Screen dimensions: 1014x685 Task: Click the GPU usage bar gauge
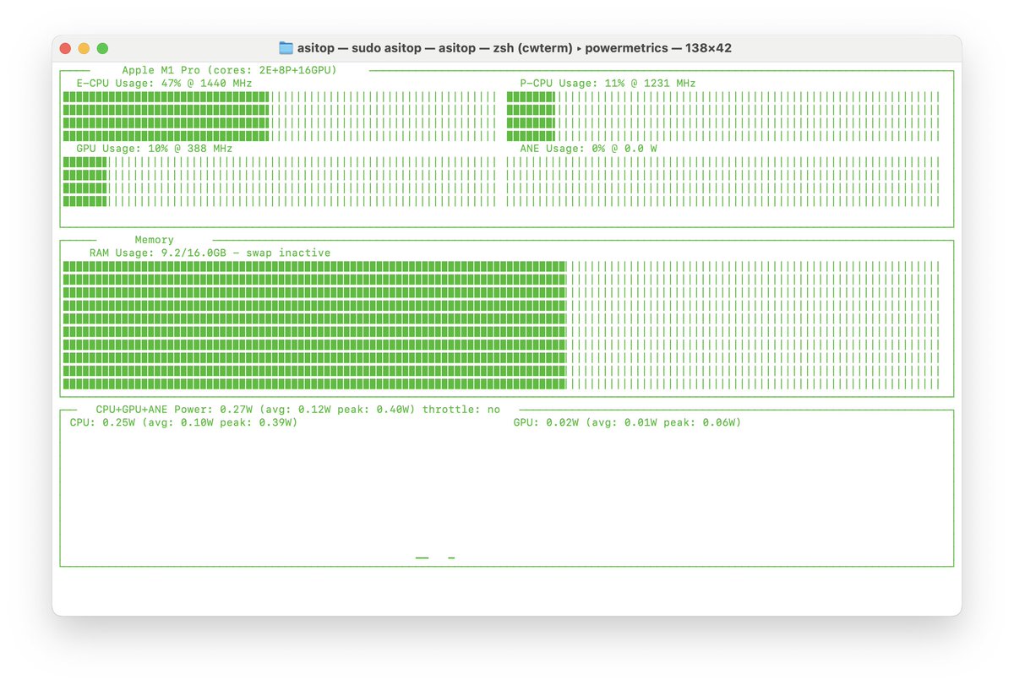(x=280, y=181)
